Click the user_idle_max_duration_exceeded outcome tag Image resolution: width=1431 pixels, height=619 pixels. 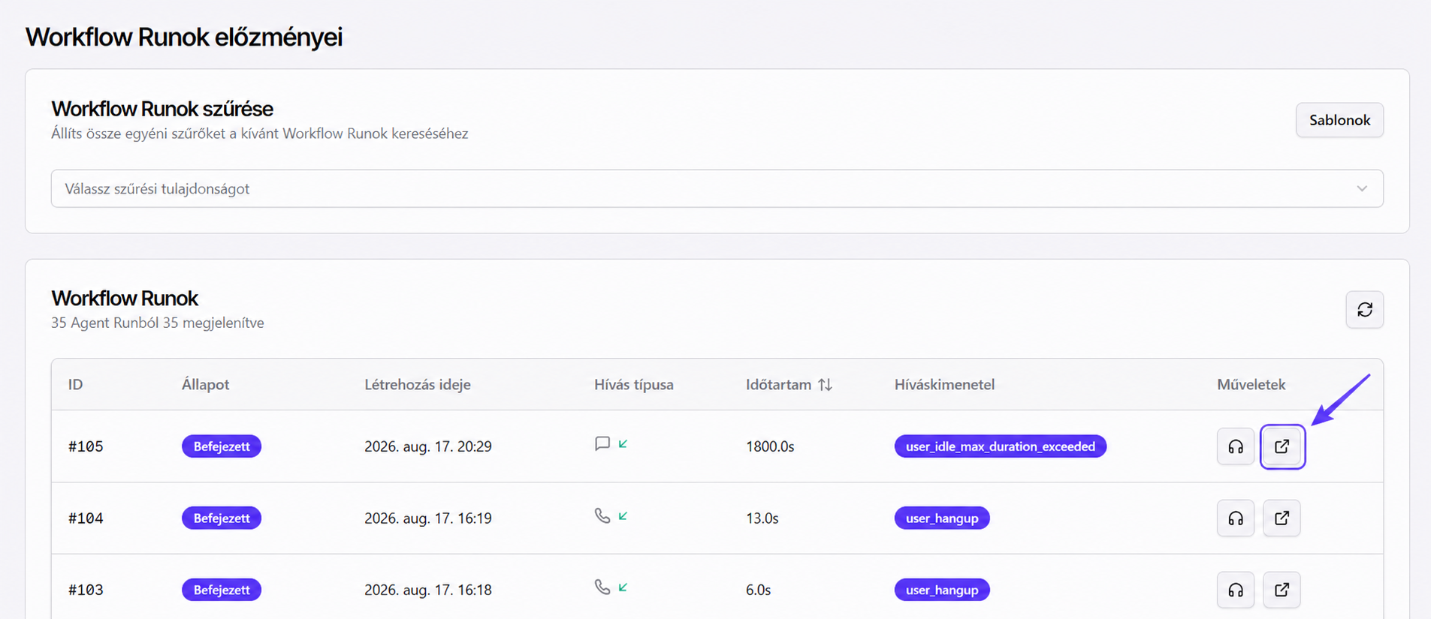coord(1000,446)
